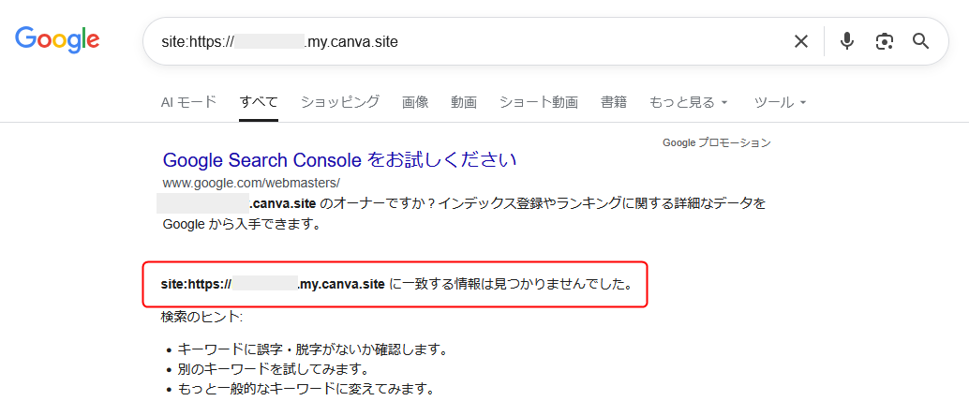Open the 書籍 tab
Image resolution: width=969 pixels, height=416 pixels.
(614, 102)
